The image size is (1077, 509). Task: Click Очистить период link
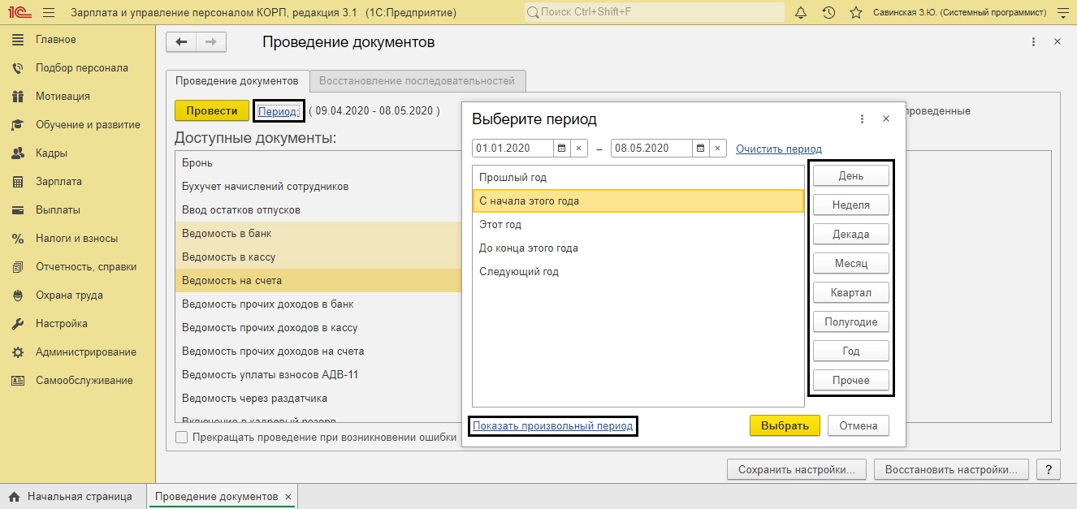click(x=779, y=149)
